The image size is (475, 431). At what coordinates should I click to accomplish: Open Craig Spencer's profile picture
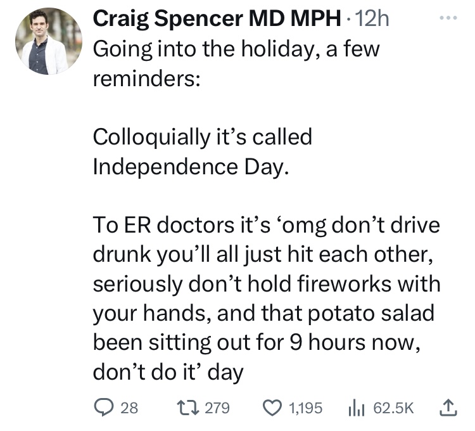coord(48,41)
